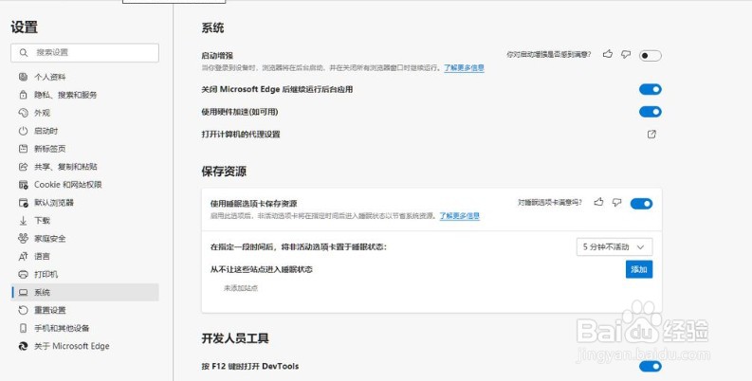
Task: Disable 使用硬件加速(如可用) switch
Action: pyautogui.click(x=650, y=112)
